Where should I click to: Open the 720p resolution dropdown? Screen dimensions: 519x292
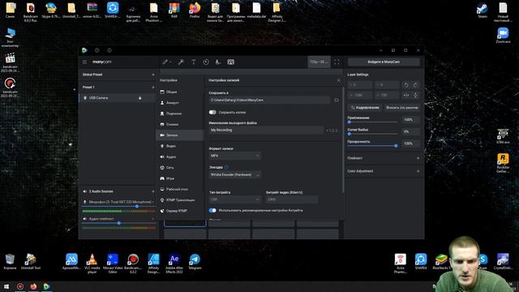click(x=319, y=62)
